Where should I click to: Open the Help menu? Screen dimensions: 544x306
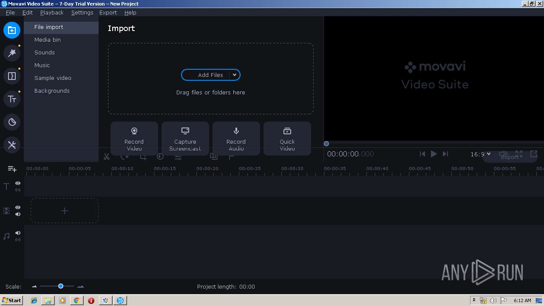(130, 12)
